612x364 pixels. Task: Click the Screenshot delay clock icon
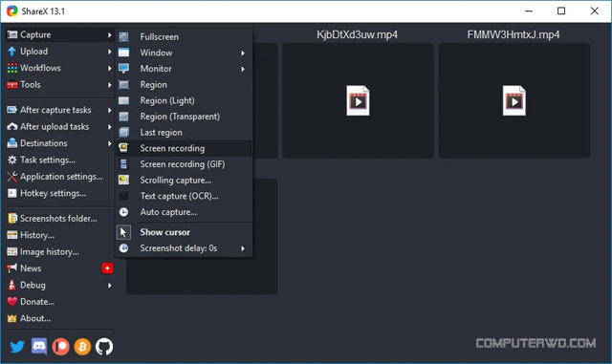[x=123, y=248]
